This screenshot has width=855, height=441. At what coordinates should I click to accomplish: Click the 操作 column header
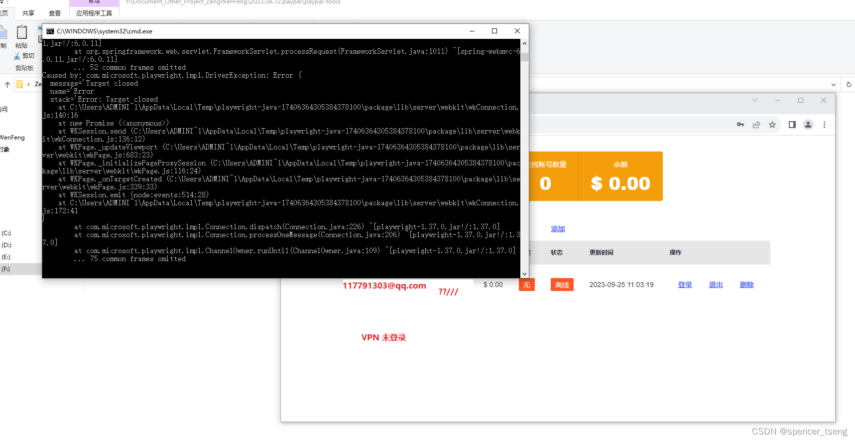(x=676, y=253)
